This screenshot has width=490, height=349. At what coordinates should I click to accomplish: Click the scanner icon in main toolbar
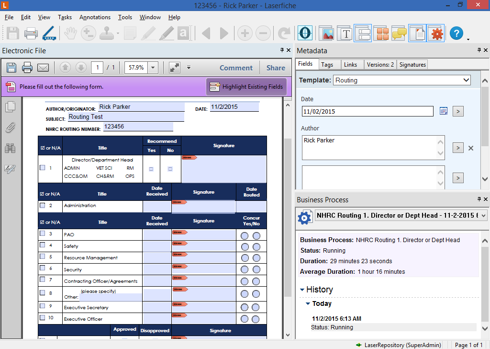pos(49,33)
